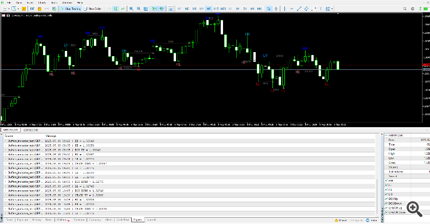Click the Message column header
The width and height of the screenshot is (430, 224).
click(50, 136)
